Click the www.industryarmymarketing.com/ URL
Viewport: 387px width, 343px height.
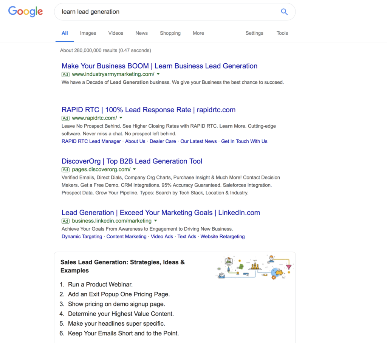[113, 74]
